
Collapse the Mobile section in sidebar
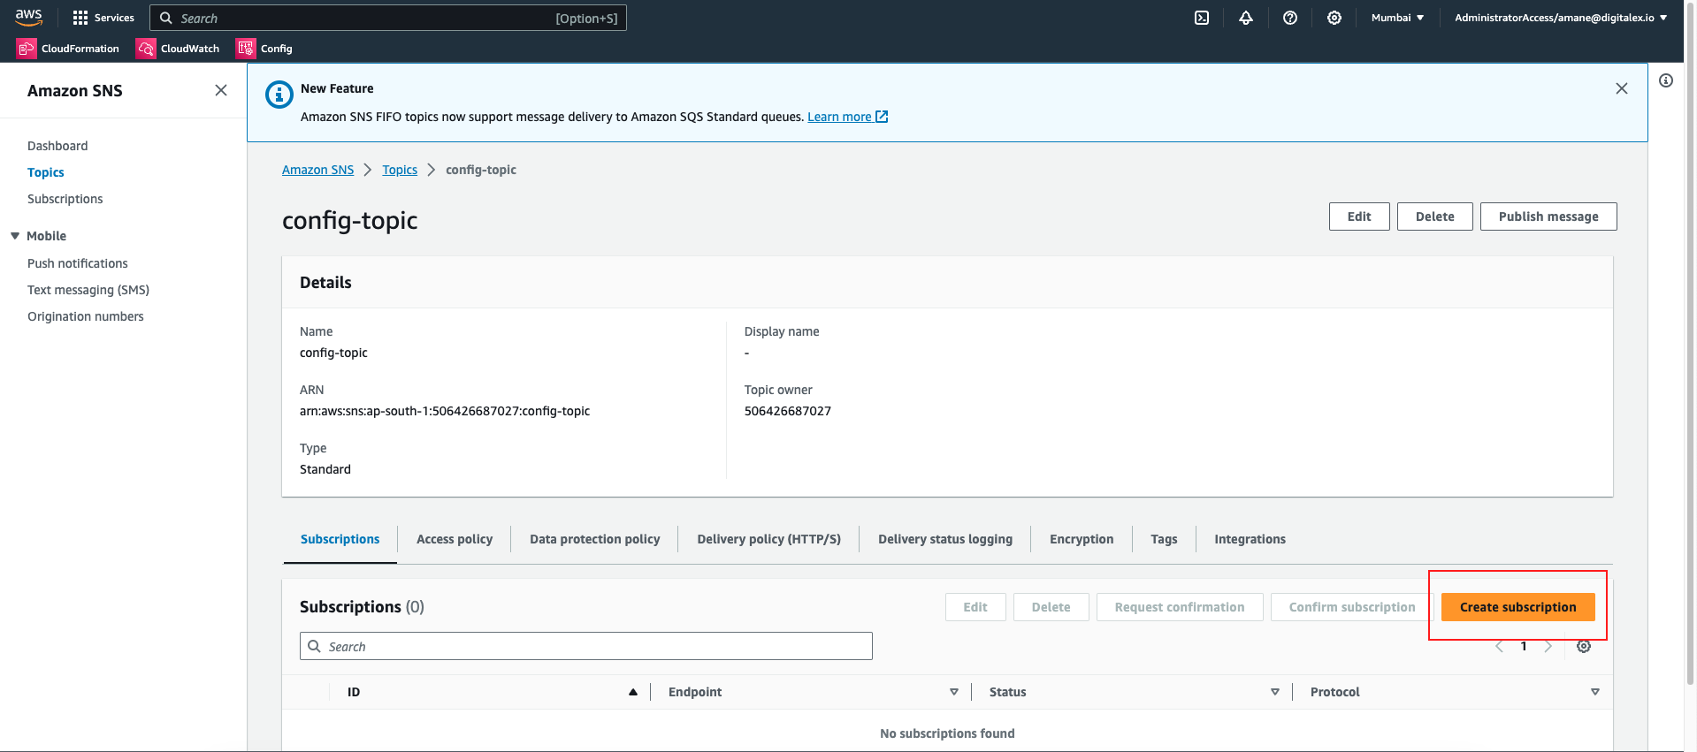[x=15, y=236]
